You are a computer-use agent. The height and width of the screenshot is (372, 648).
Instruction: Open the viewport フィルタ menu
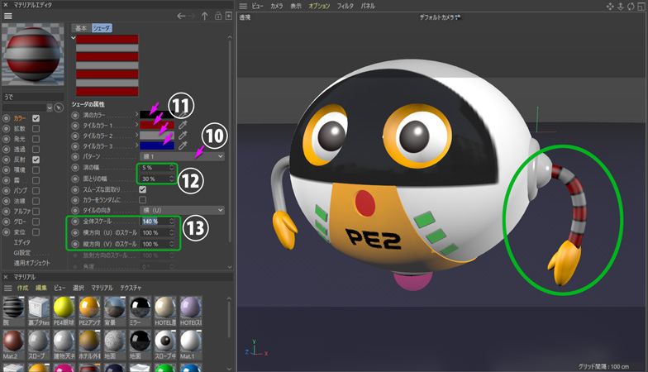(345, 6)
